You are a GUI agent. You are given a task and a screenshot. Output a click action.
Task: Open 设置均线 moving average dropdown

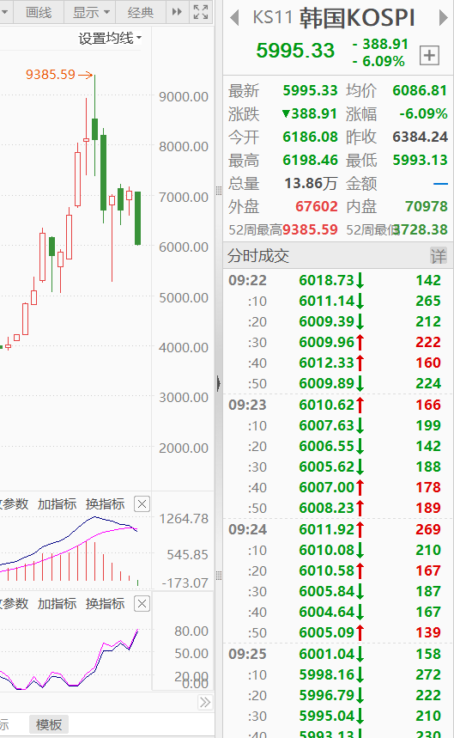110,38
